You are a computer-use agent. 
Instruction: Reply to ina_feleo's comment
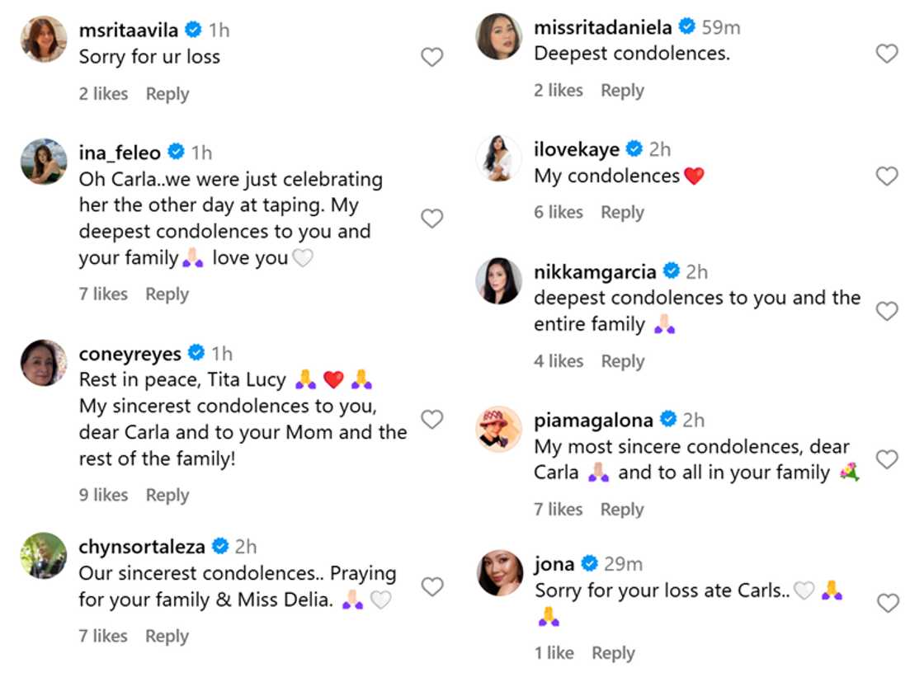pos(167,294)
